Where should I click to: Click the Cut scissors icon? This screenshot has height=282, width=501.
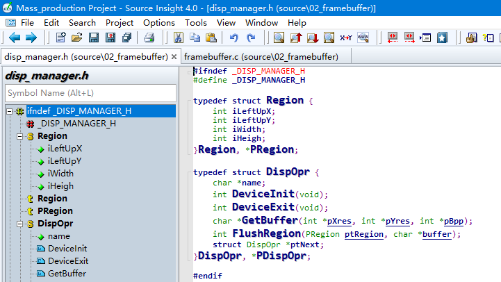[179, 38]
